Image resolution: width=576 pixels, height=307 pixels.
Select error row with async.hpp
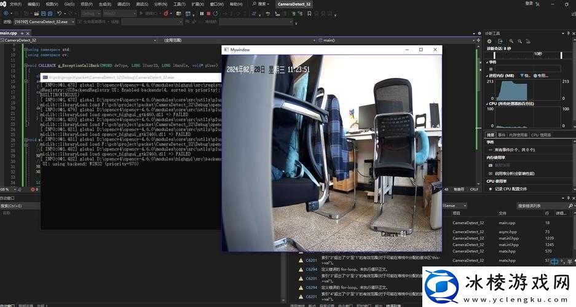pyautogui.click(x=507, y=232)
